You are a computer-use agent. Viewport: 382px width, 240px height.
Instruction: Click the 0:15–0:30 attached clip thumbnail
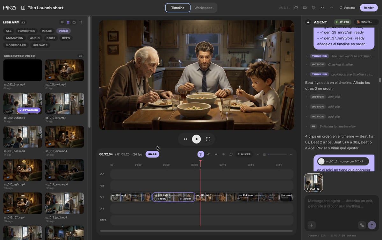coord(313,183)
